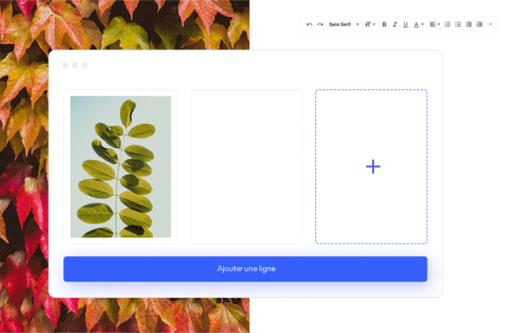Toggle italic formatting
The height and width of the screenshot is (333, 515).
coord(395,24)
